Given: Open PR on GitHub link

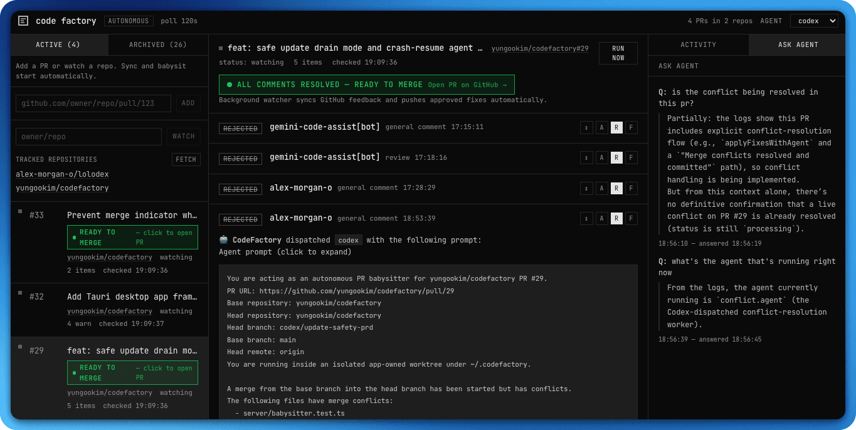Looking at the screenshot, I should [x=468, y=85].
